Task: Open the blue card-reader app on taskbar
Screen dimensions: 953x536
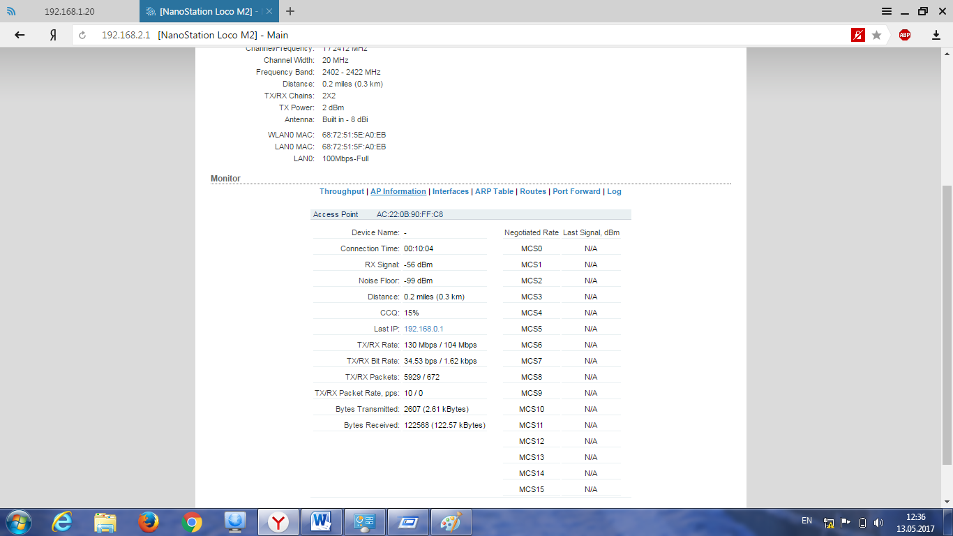Action: pos(408,522)
